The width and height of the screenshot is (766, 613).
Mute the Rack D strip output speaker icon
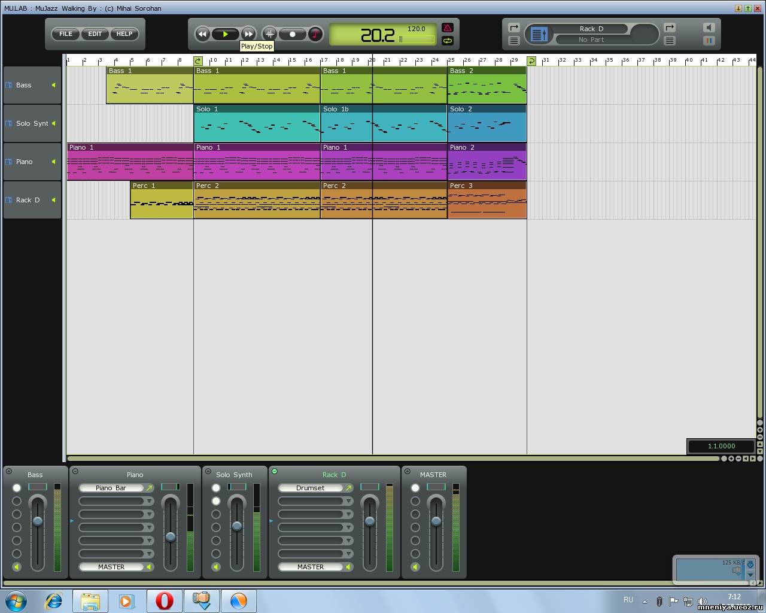click(x=348, y=567)
